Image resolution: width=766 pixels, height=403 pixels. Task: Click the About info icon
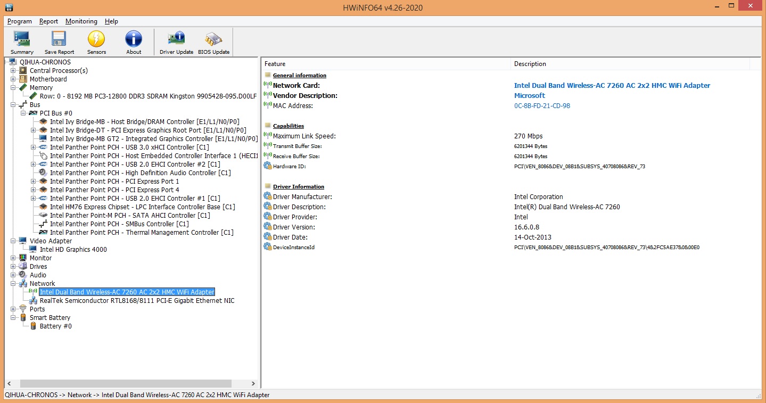[134, 39]
